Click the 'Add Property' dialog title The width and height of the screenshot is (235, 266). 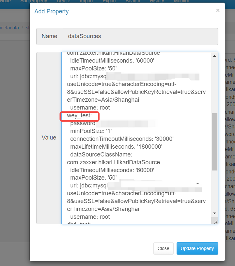point(52,11)
